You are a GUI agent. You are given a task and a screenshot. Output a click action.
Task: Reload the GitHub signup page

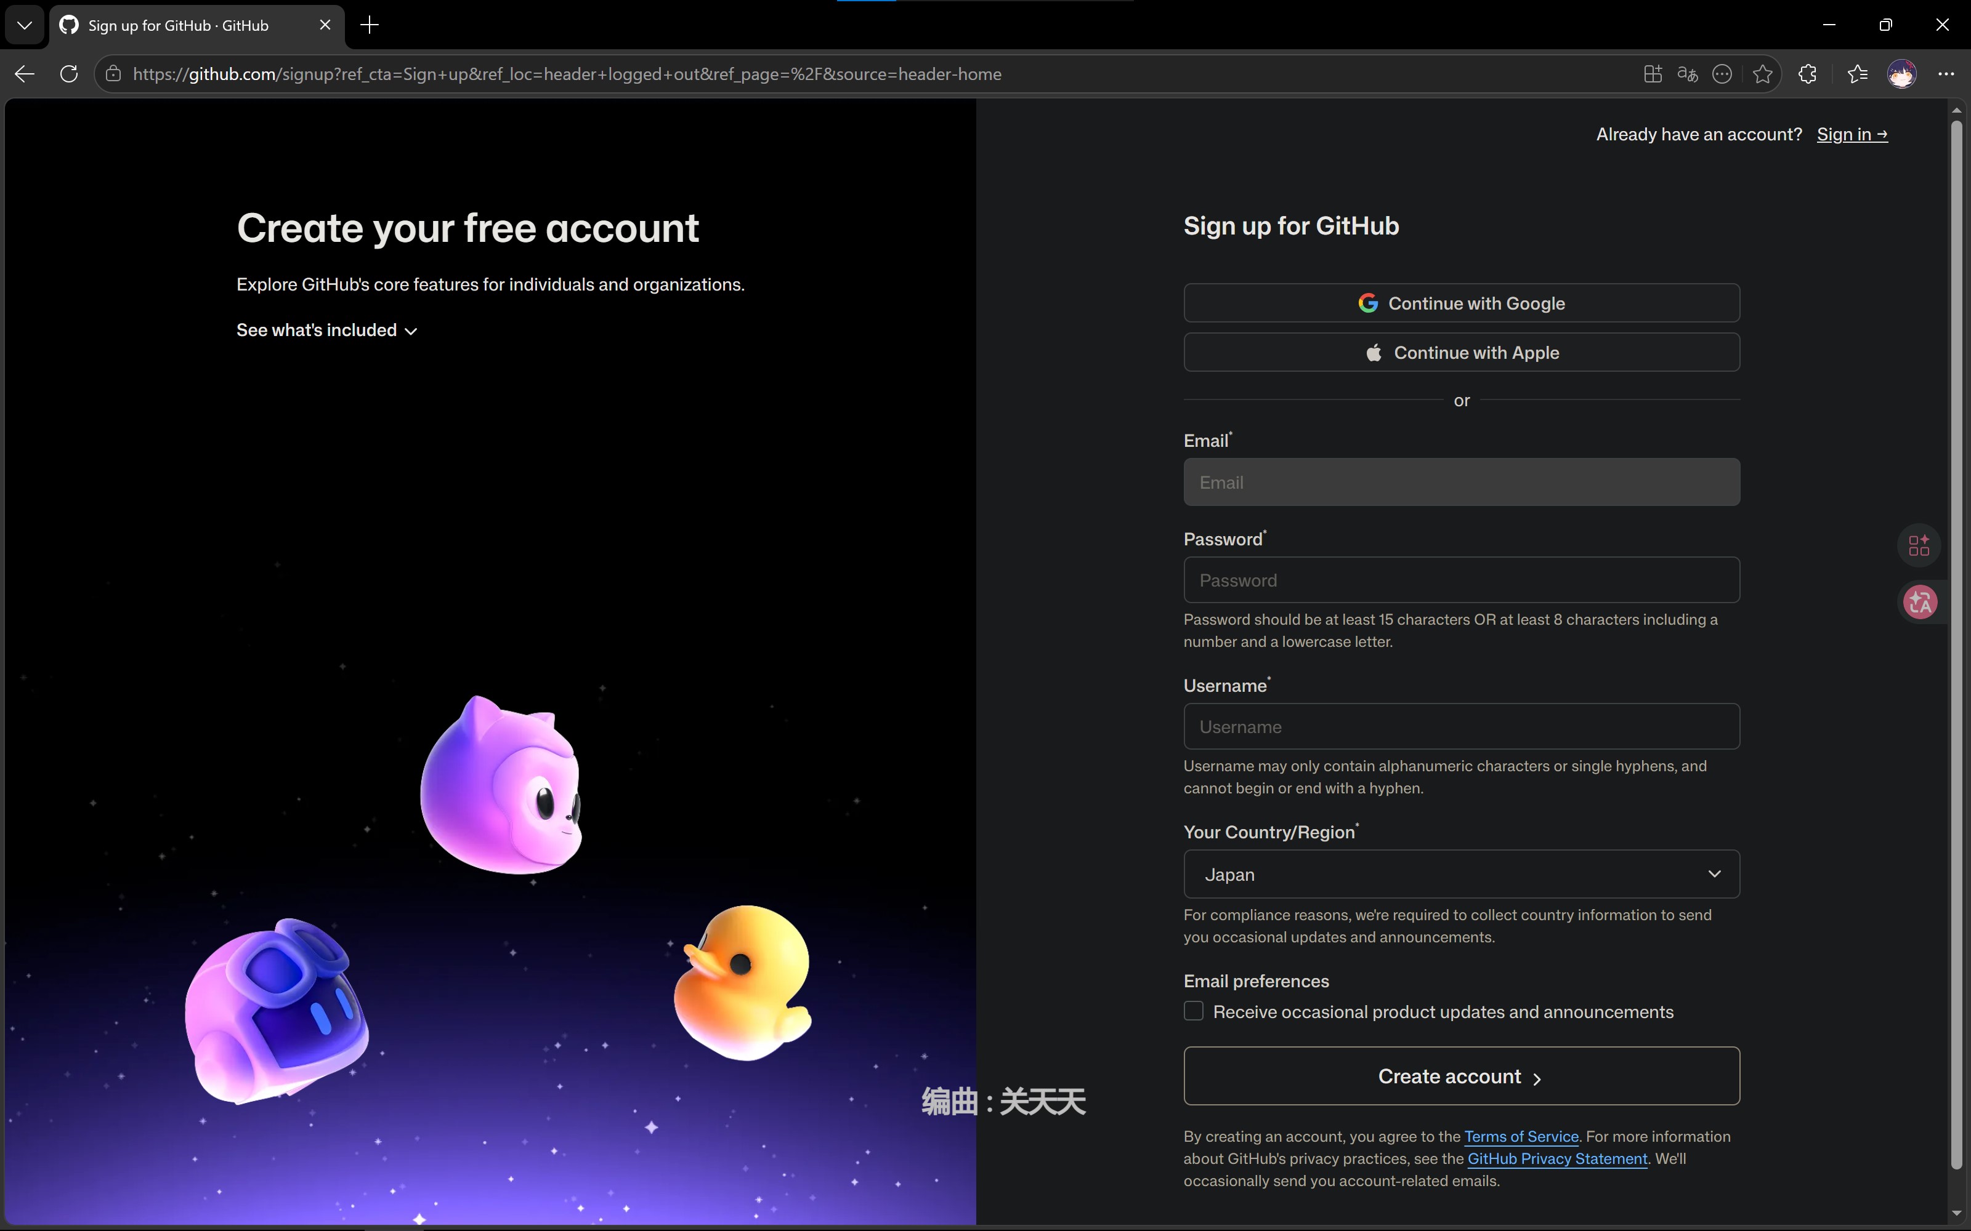pos(69,74)
